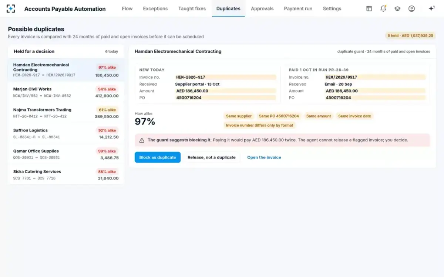The image size is (444, 277).
Task: Click Release, not a duplicate
Action: click(x=212, y=157)
